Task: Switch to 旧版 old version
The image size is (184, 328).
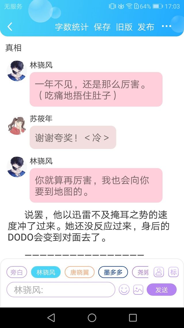Action: pos(124,27)
